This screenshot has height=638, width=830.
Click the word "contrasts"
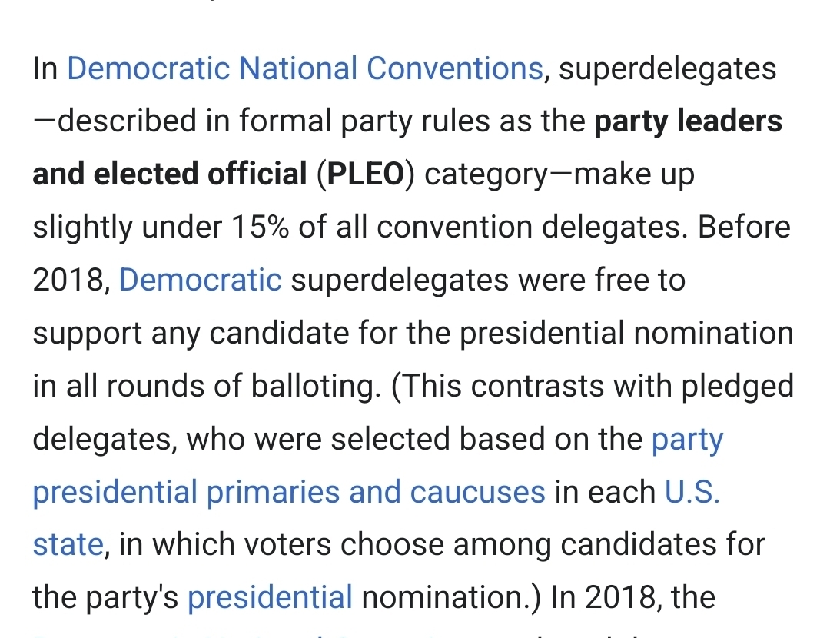pos(545,386)
